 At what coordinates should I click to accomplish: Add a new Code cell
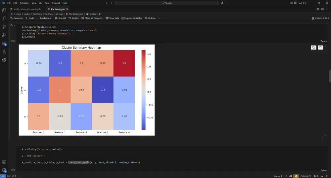click(x=30, y=18)
